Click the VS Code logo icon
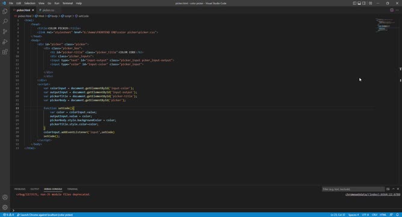 4,3
